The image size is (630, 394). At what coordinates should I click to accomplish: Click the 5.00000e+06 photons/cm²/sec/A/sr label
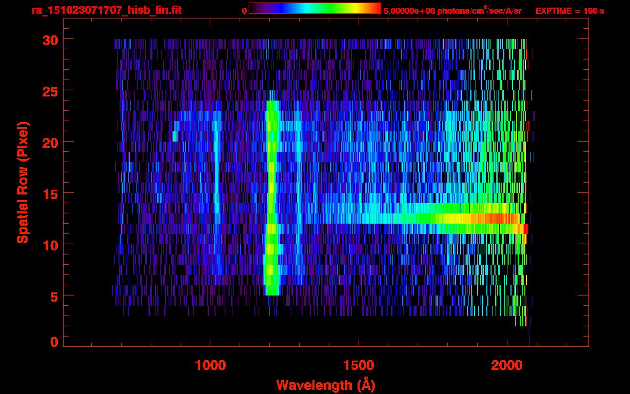tap(452, 10)
